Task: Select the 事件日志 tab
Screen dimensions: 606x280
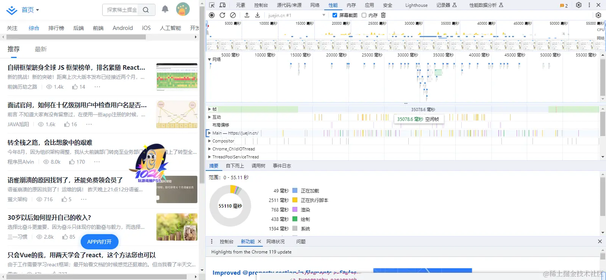Action: tap(282, 166)
